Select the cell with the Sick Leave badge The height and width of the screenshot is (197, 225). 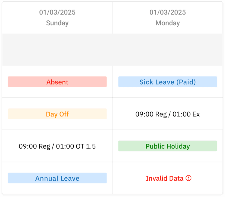pos(167,82)
